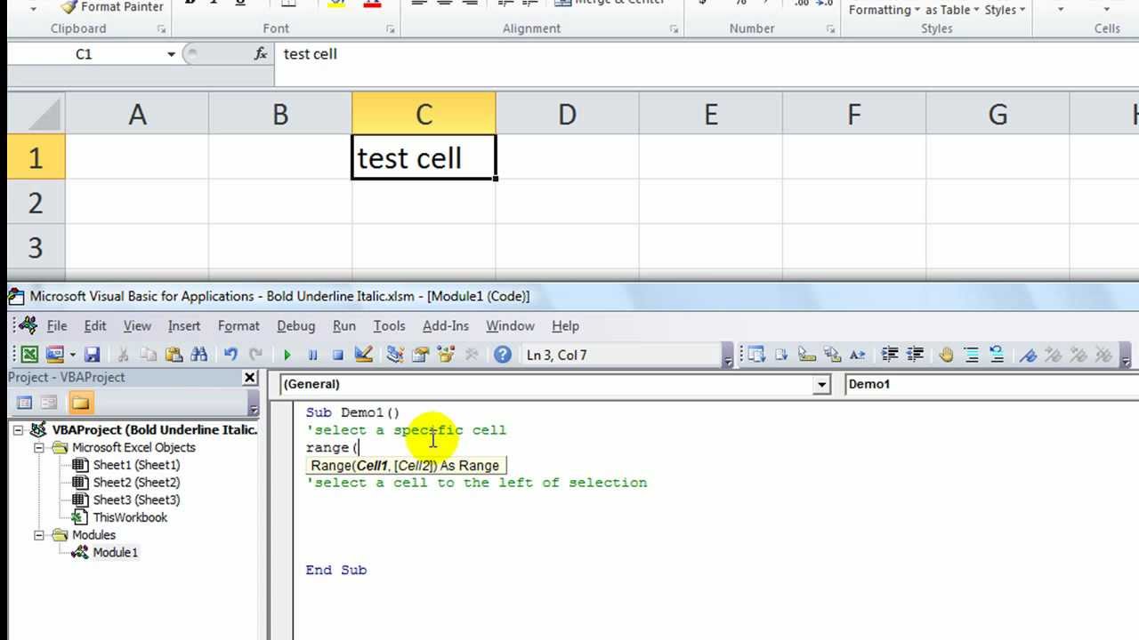
Task: Click the Reset stop square icon
Action: pyautogui.click(x=337, y=355)
